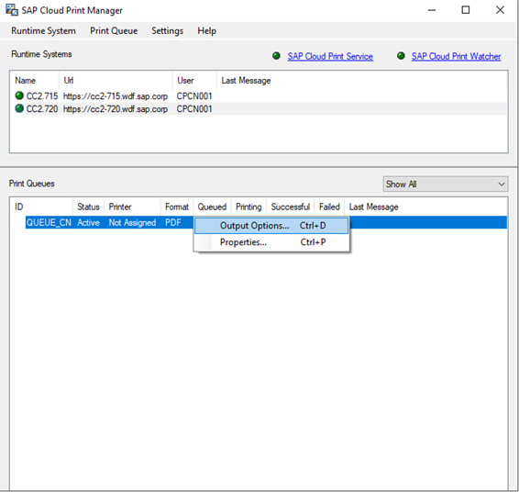
Task: Click the SAP Cloud Print Watcher status indicator
Action: click(x=401, y=56)
